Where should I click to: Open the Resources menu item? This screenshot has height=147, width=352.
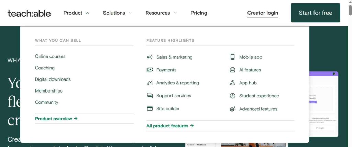pyautogui.click(x=158, y=13)
